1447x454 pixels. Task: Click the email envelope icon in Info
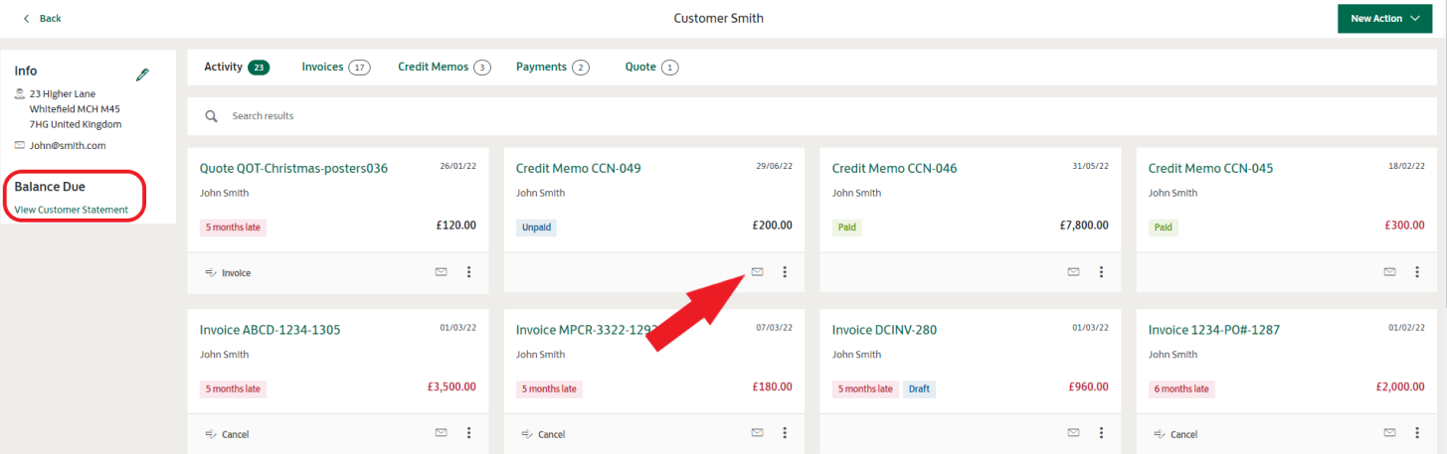pyautogui.click(x=20, y=145)
